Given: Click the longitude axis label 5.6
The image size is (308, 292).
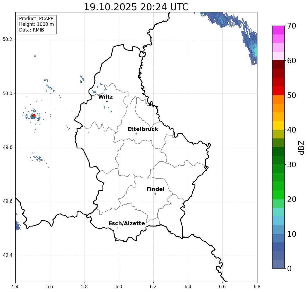Looking at the screenshot, I should tap(50, 287).
